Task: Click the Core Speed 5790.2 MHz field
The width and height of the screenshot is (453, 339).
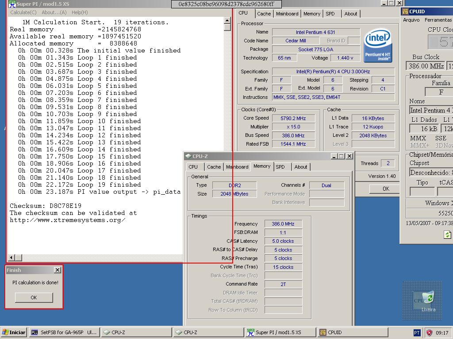Action: point(293,118)
